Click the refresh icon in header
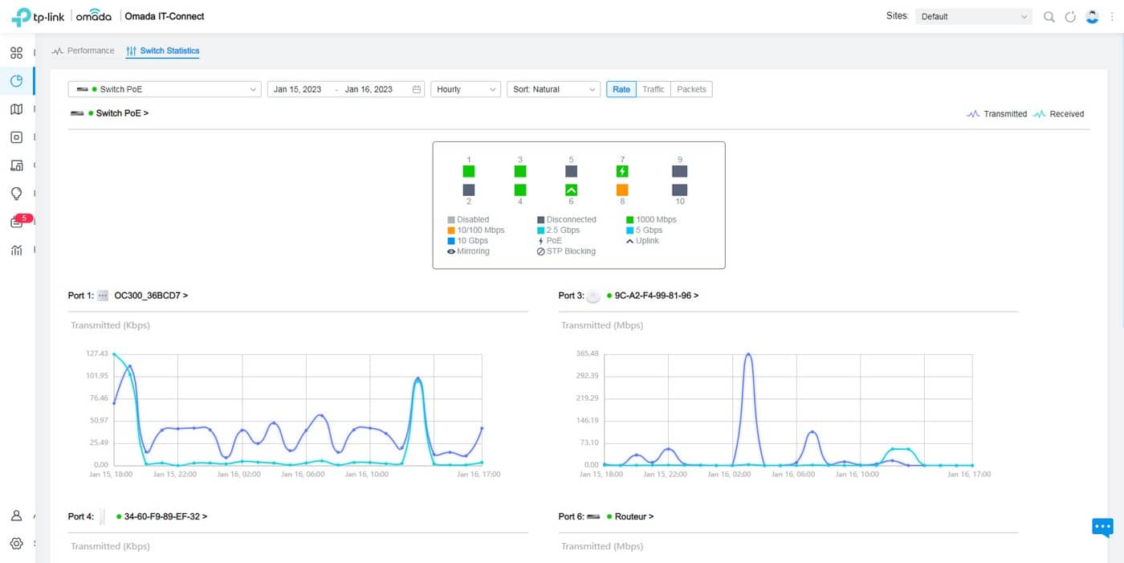 (1070, 17)
